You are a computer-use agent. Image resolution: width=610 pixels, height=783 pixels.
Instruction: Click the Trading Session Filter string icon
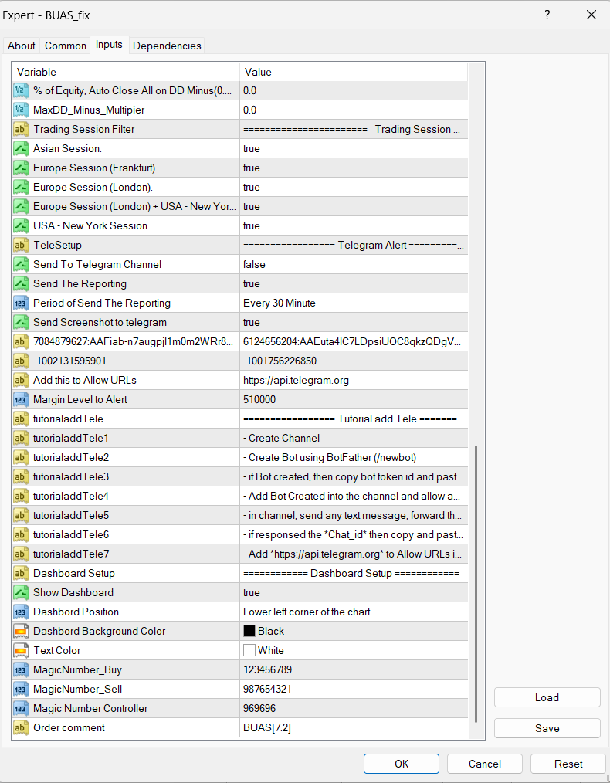(22, 129)
